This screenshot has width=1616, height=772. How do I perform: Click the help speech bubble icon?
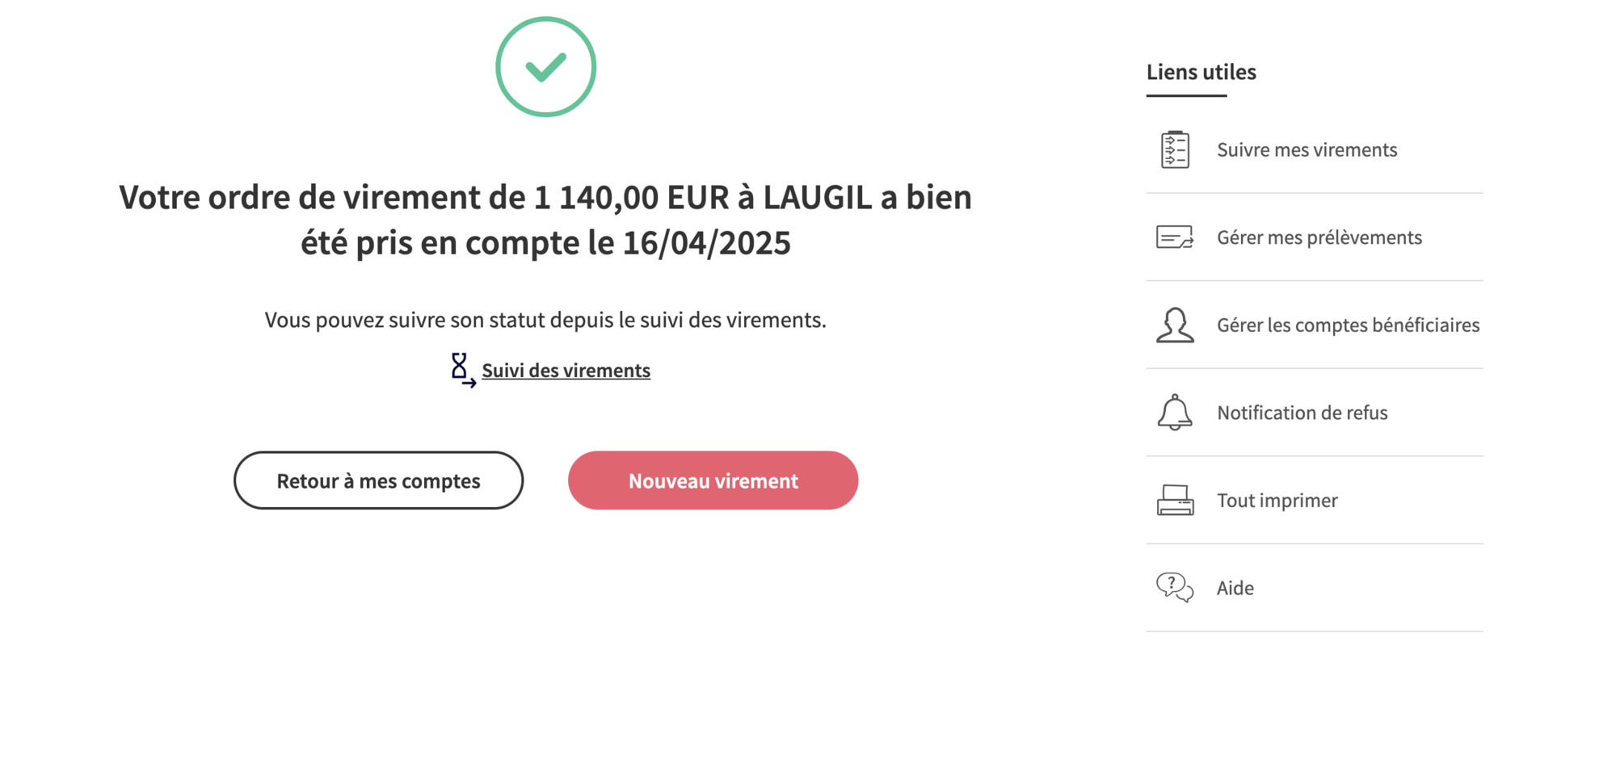click(x=1175, y=588)
